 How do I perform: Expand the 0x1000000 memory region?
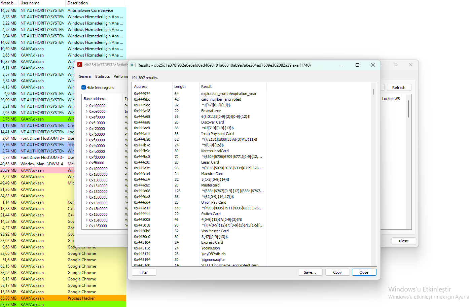coord(86,169)
